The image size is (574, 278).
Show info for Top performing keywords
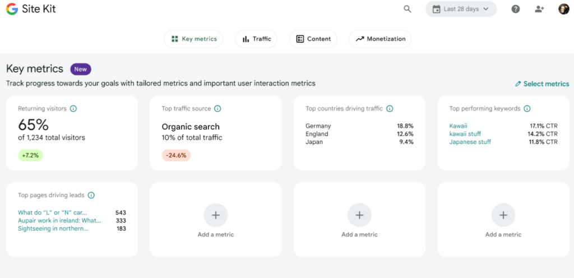point(527,109)
